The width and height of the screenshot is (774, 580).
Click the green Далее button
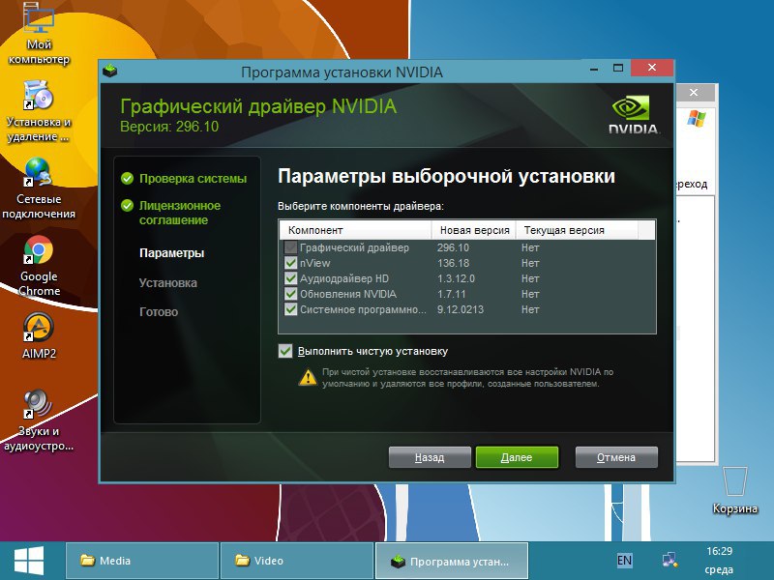point(517,457)
